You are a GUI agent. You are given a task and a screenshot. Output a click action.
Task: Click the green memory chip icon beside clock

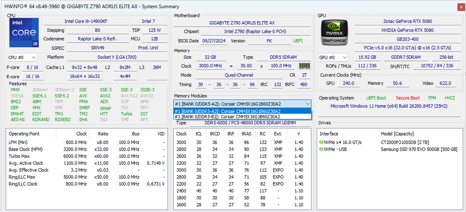304,66
